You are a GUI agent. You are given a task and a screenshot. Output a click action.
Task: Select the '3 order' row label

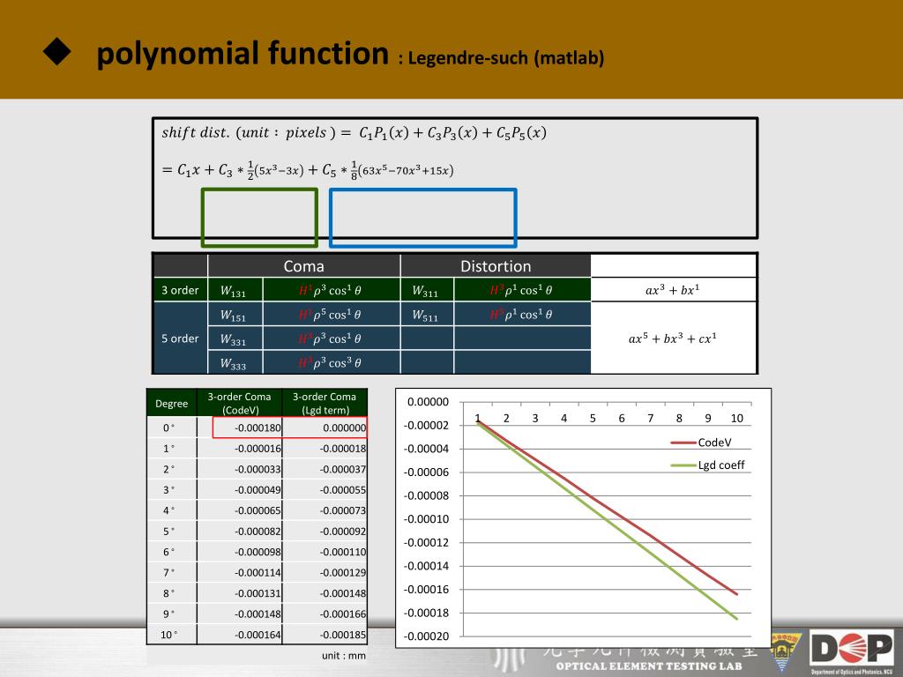180,290
